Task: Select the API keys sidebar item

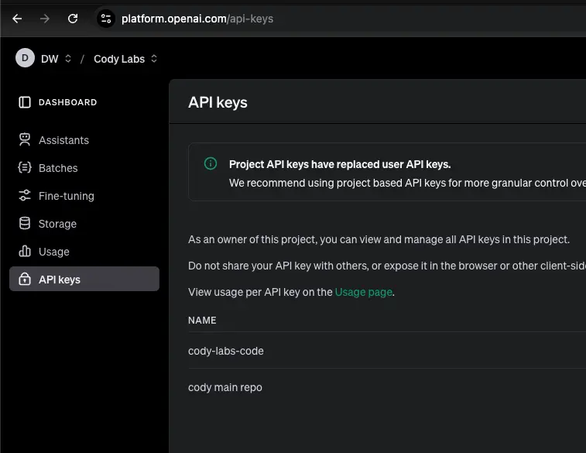Action: point(84,279)
